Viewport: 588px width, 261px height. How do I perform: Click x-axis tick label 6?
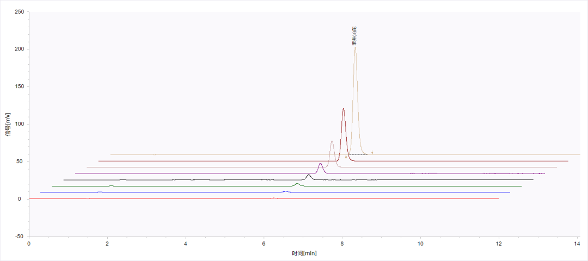(264, 243)
